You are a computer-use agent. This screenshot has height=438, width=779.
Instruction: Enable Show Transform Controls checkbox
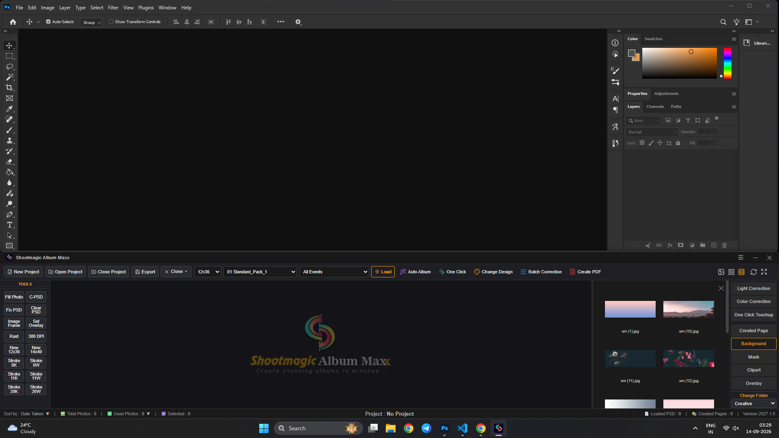[x=111, y=22]
